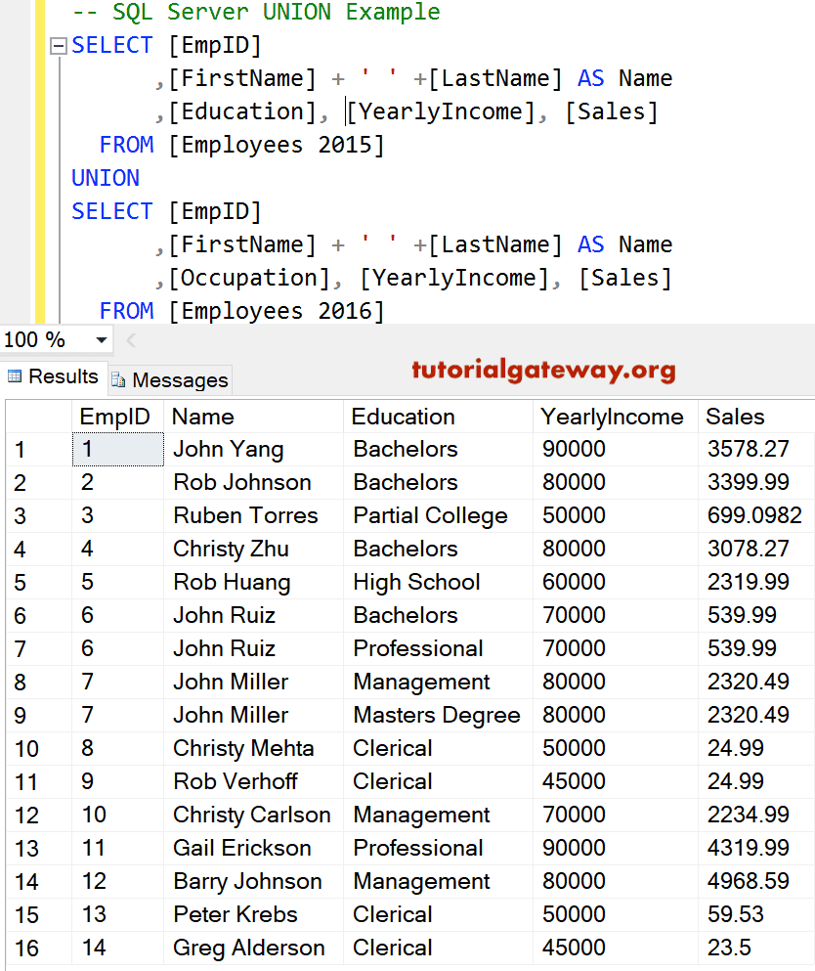
Task: Click the grayed navigate-backward arrow beside zoom control
Action: [x=130, y=339]
